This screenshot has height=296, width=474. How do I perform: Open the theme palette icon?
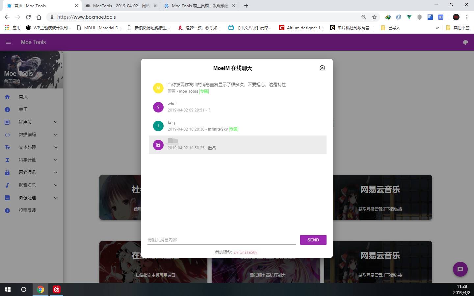[465, 42]
